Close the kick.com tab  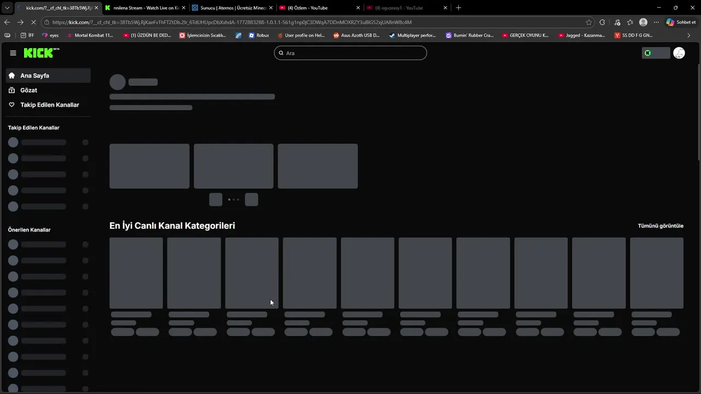pyautogui.click(x=96, y=8)
